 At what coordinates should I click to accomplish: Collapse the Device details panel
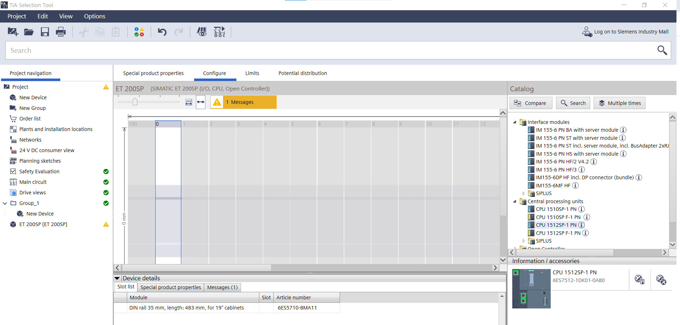click(x=117, y=278)
